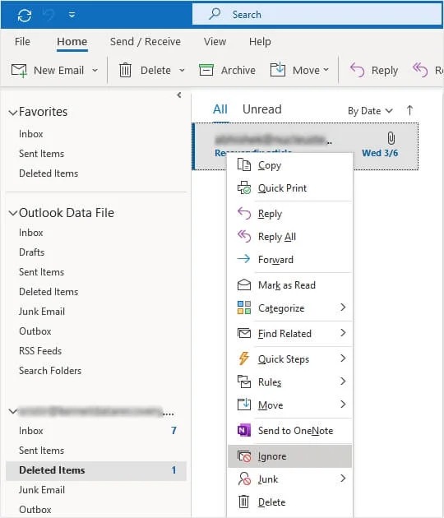Screen dimensions: 444x518
Task: Open Sent Items under Favorites
Action: pos(42,154)
